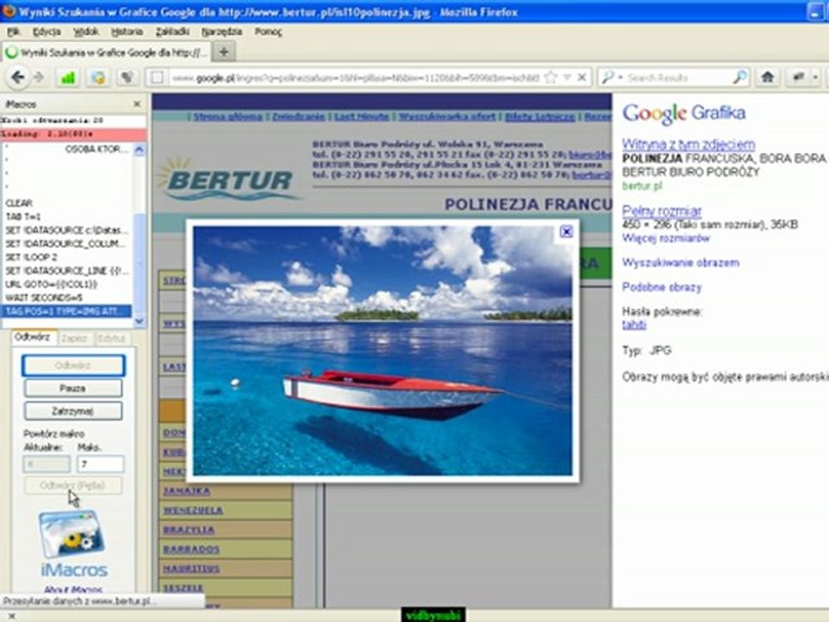Click the Wyszukiwanie obrazem link
Viewport: 829px width, 622px height.
[x=680, y=263]
